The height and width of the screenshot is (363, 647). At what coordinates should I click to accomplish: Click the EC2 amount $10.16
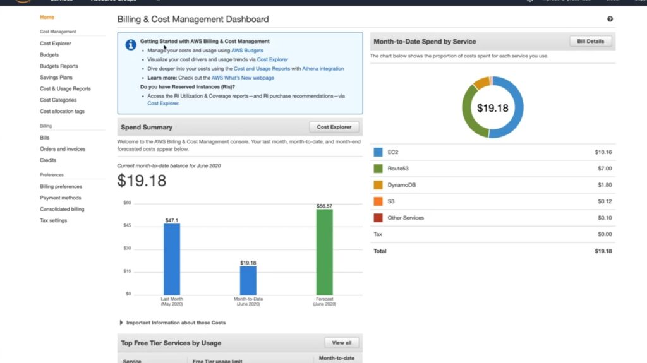[603, 152]
